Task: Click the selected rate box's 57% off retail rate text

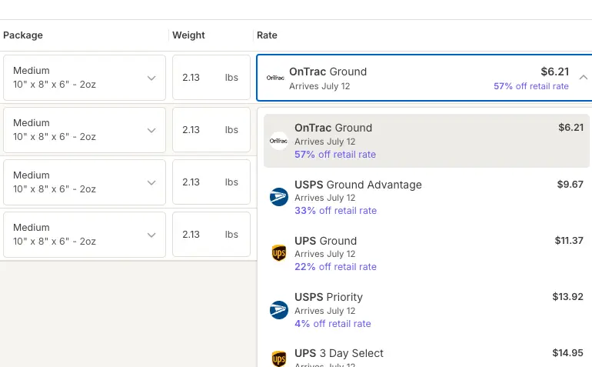Action: coord(531,86)
